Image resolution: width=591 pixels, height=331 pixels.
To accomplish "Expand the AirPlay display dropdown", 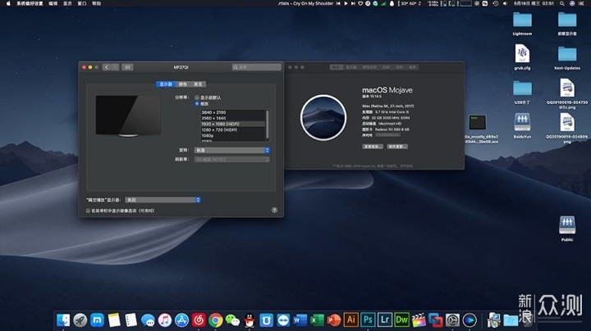I will tap(163, 199).
